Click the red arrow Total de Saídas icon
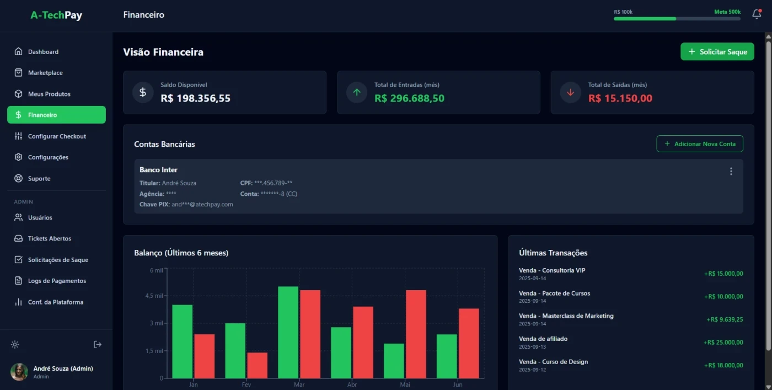 point(570,92)
